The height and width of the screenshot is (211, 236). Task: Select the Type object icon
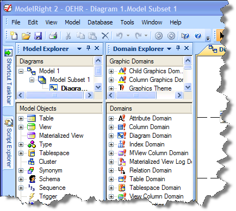pyautogui.click(x=32, y=144)
